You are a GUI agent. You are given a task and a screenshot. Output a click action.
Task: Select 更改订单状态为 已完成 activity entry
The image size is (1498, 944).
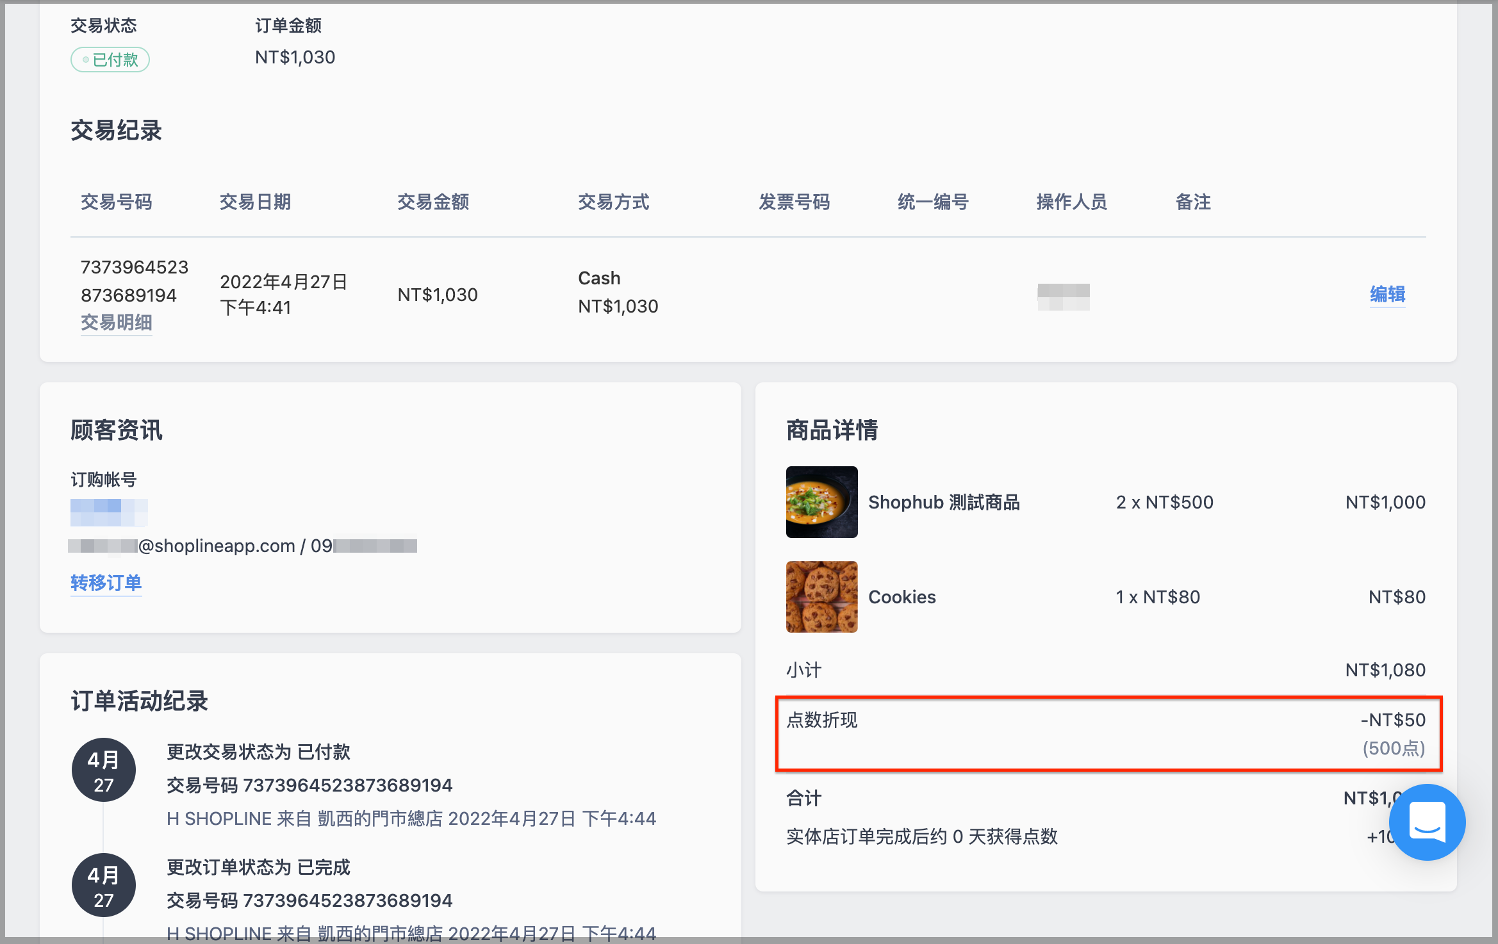[x=259, y=867]
